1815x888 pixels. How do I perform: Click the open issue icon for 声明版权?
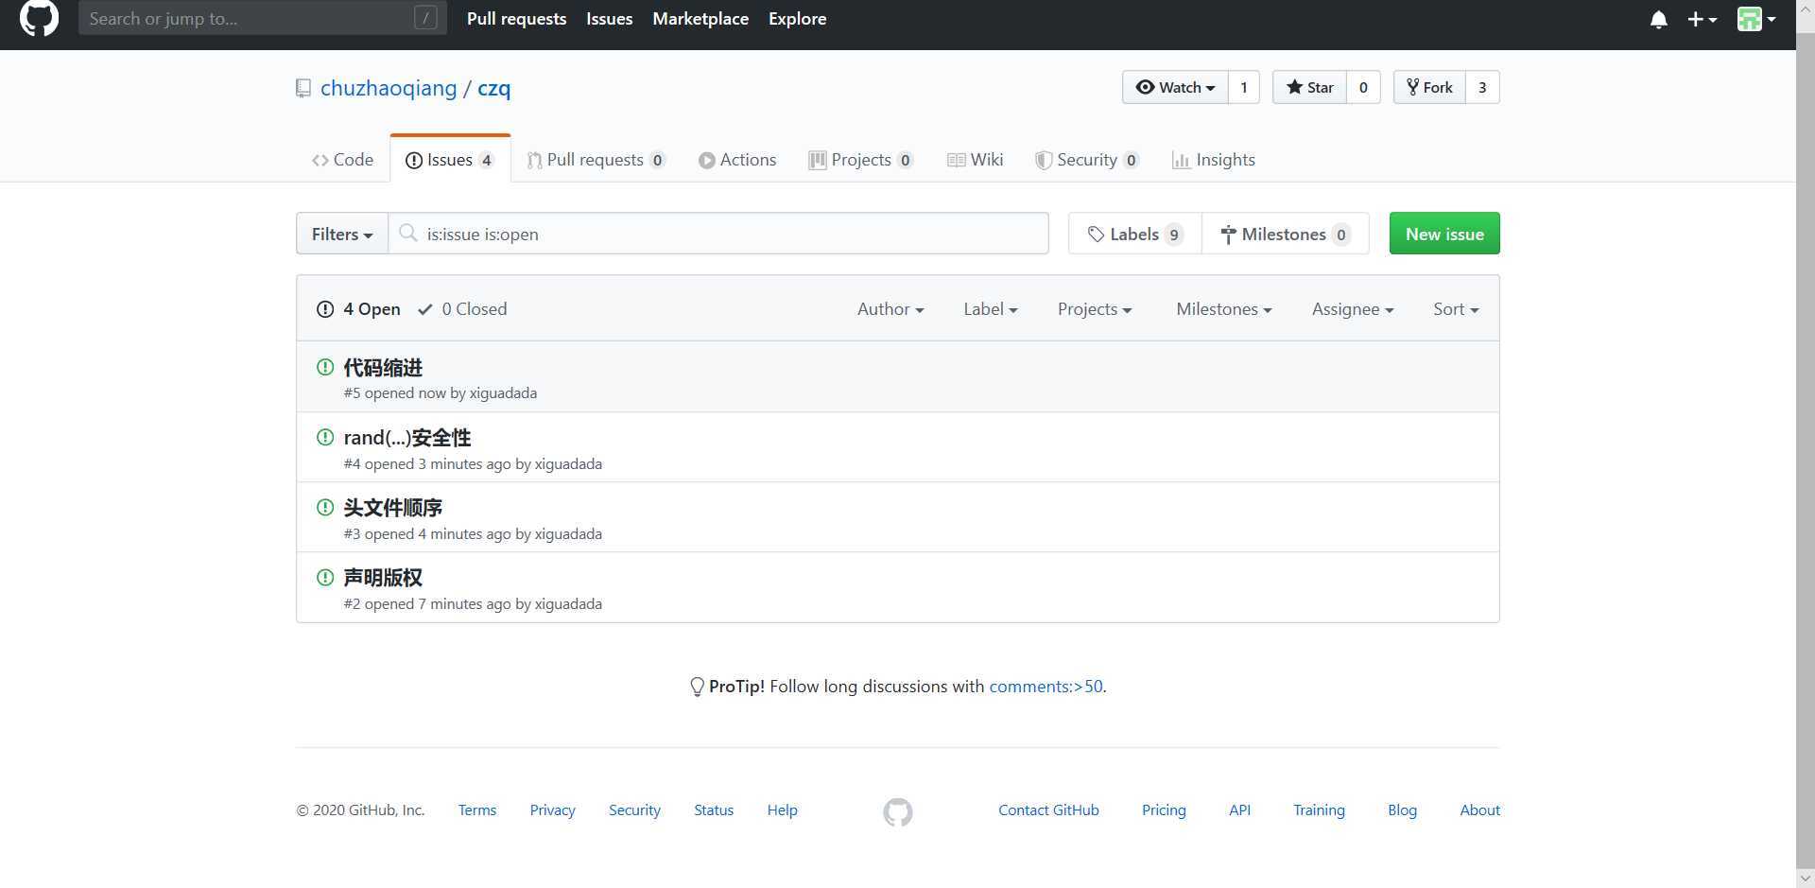325,577
